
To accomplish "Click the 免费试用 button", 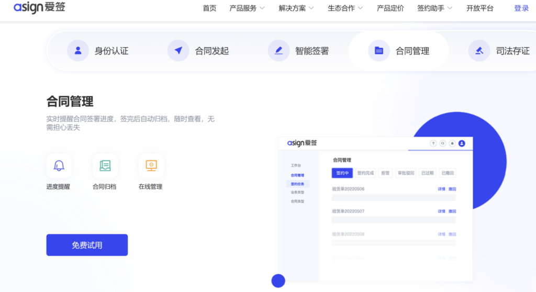I will pos(87,245).
